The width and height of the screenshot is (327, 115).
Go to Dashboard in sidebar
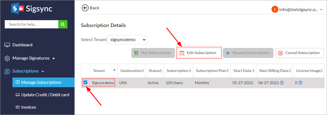[x=22, y=45]
